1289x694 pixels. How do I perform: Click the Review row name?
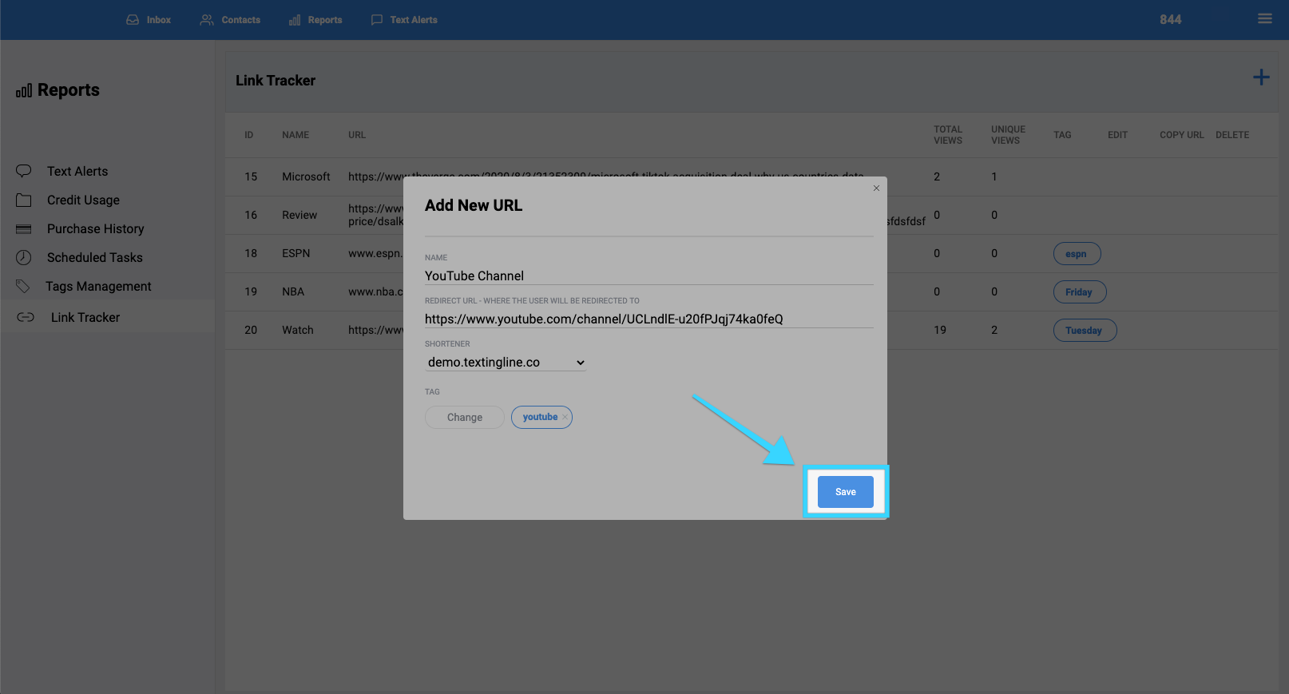[299, 215]
